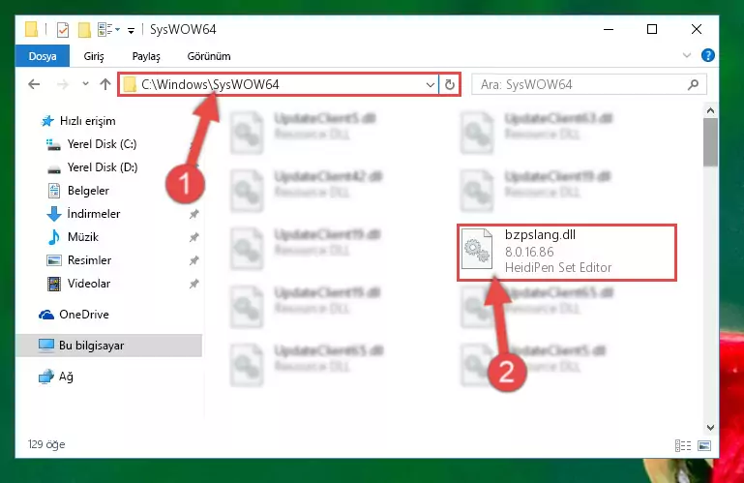Click the scrollbar down arrow
The image size is (744, 483).
pyautogui.click(x=710, y=428)
